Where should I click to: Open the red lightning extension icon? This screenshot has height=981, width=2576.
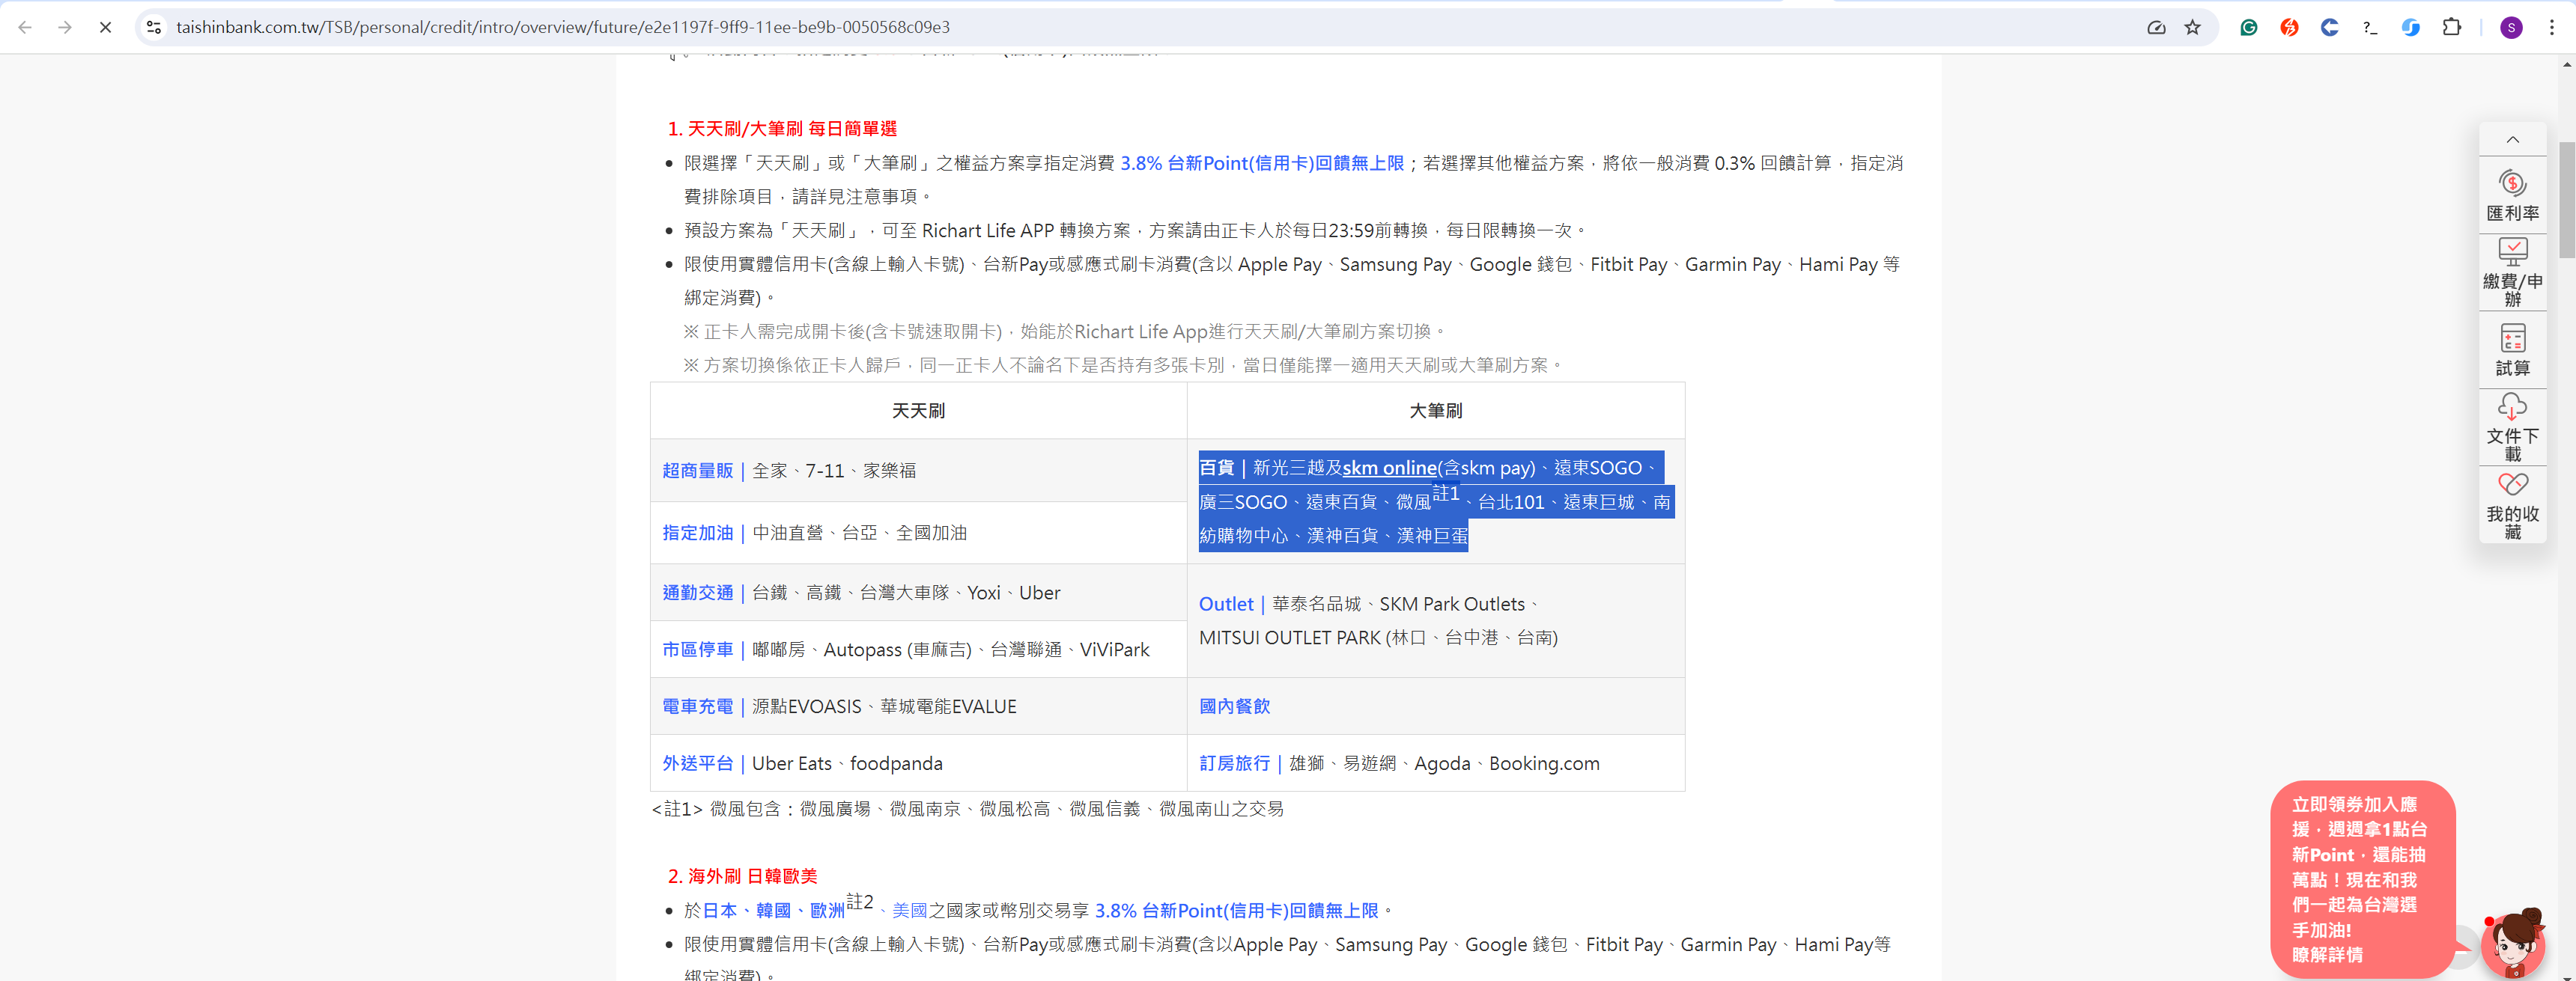(2289, 27)
